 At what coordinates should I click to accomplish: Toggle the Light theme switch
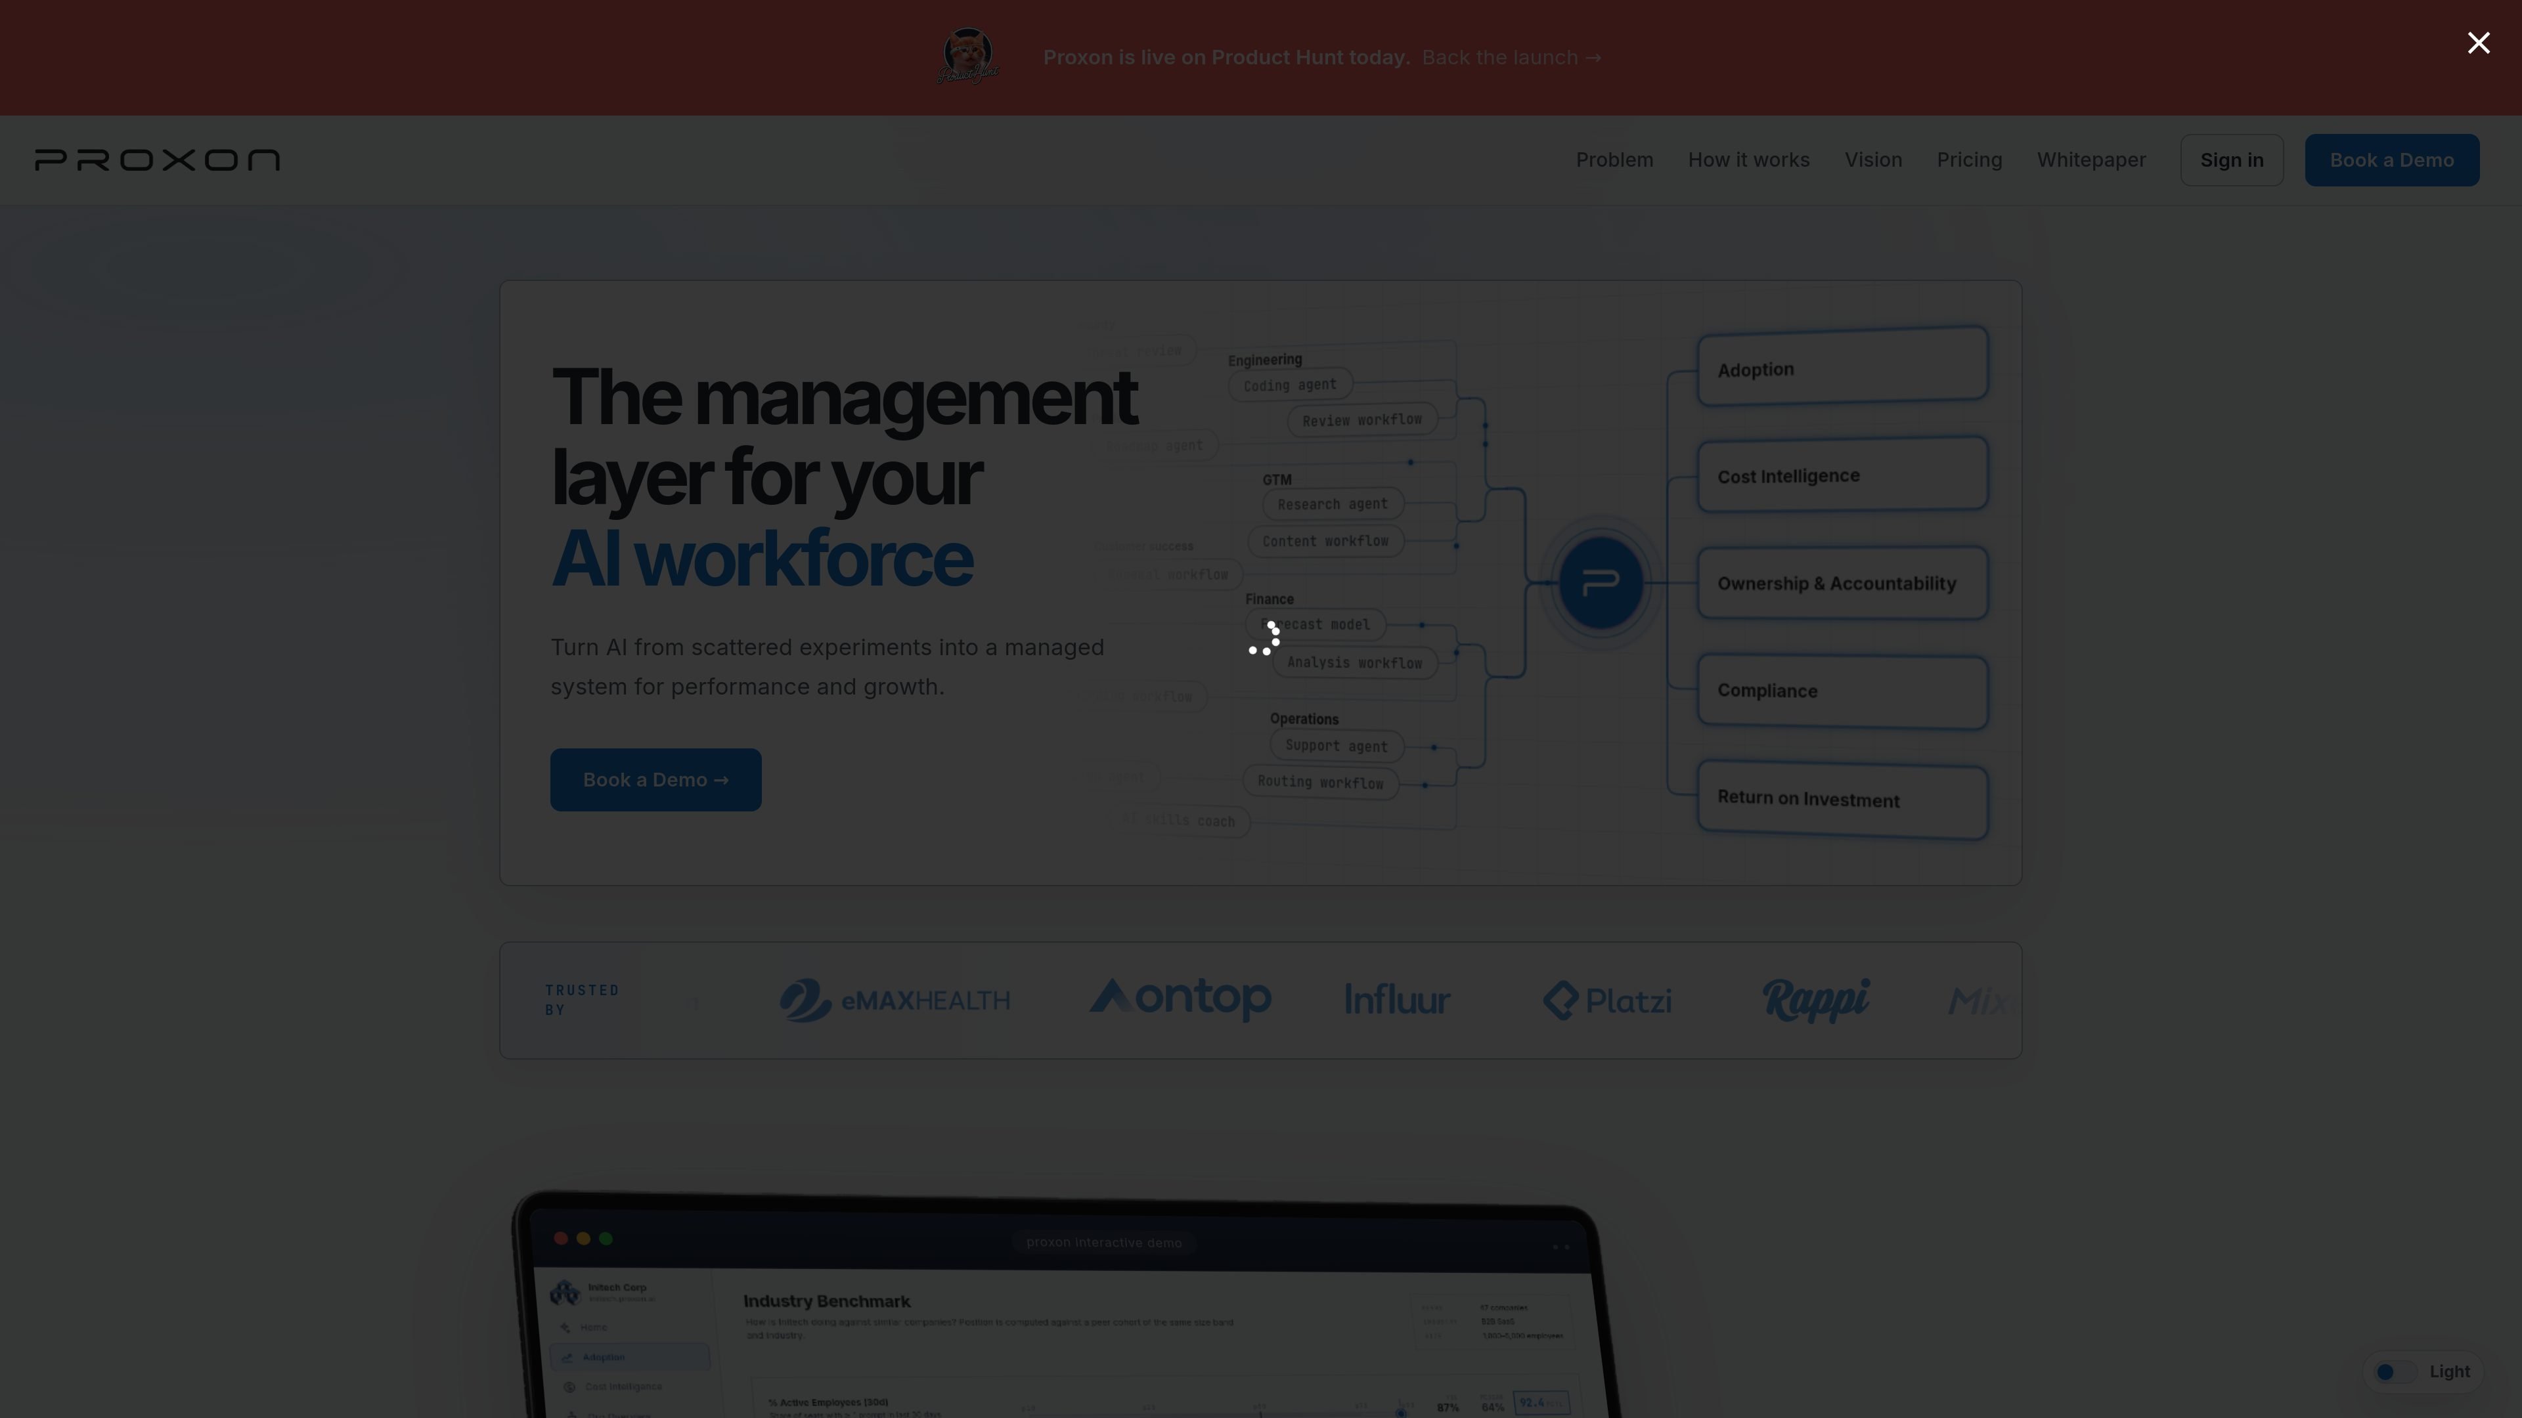(x=2395, y=1371)
